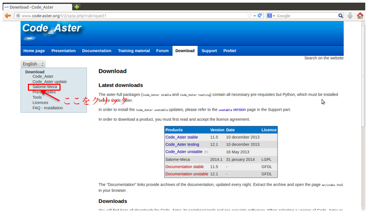
Task: Click the Salome-Meca sidebar link
Action: tap(45, 86)
